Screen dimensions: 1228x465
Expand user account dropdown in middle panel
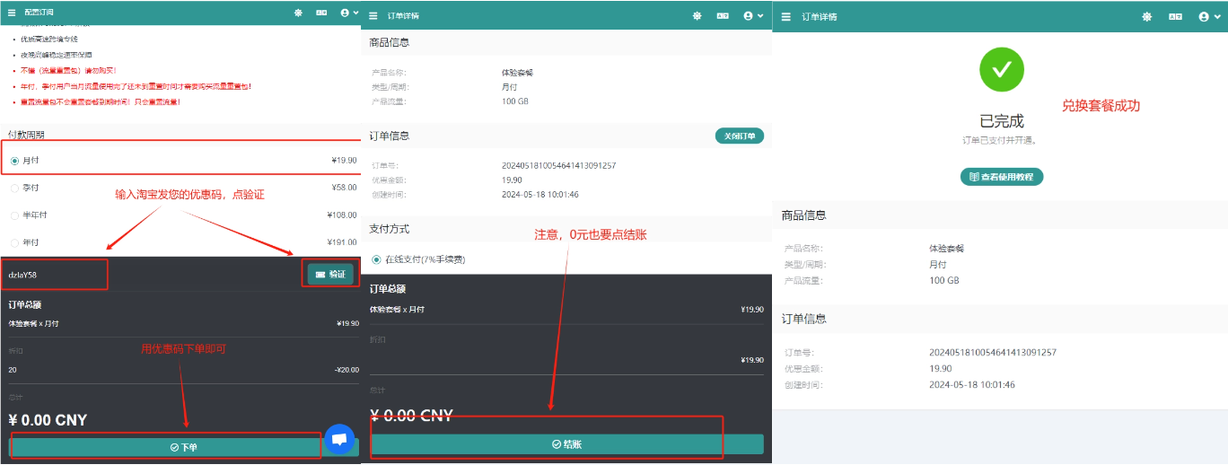tap(752, 16)
